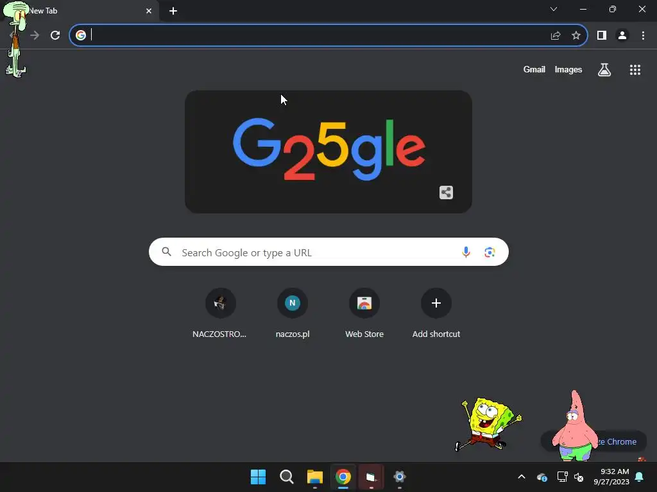Click the Chrome taskbar icon
The image size is (657, 492).
coord(343,477)
